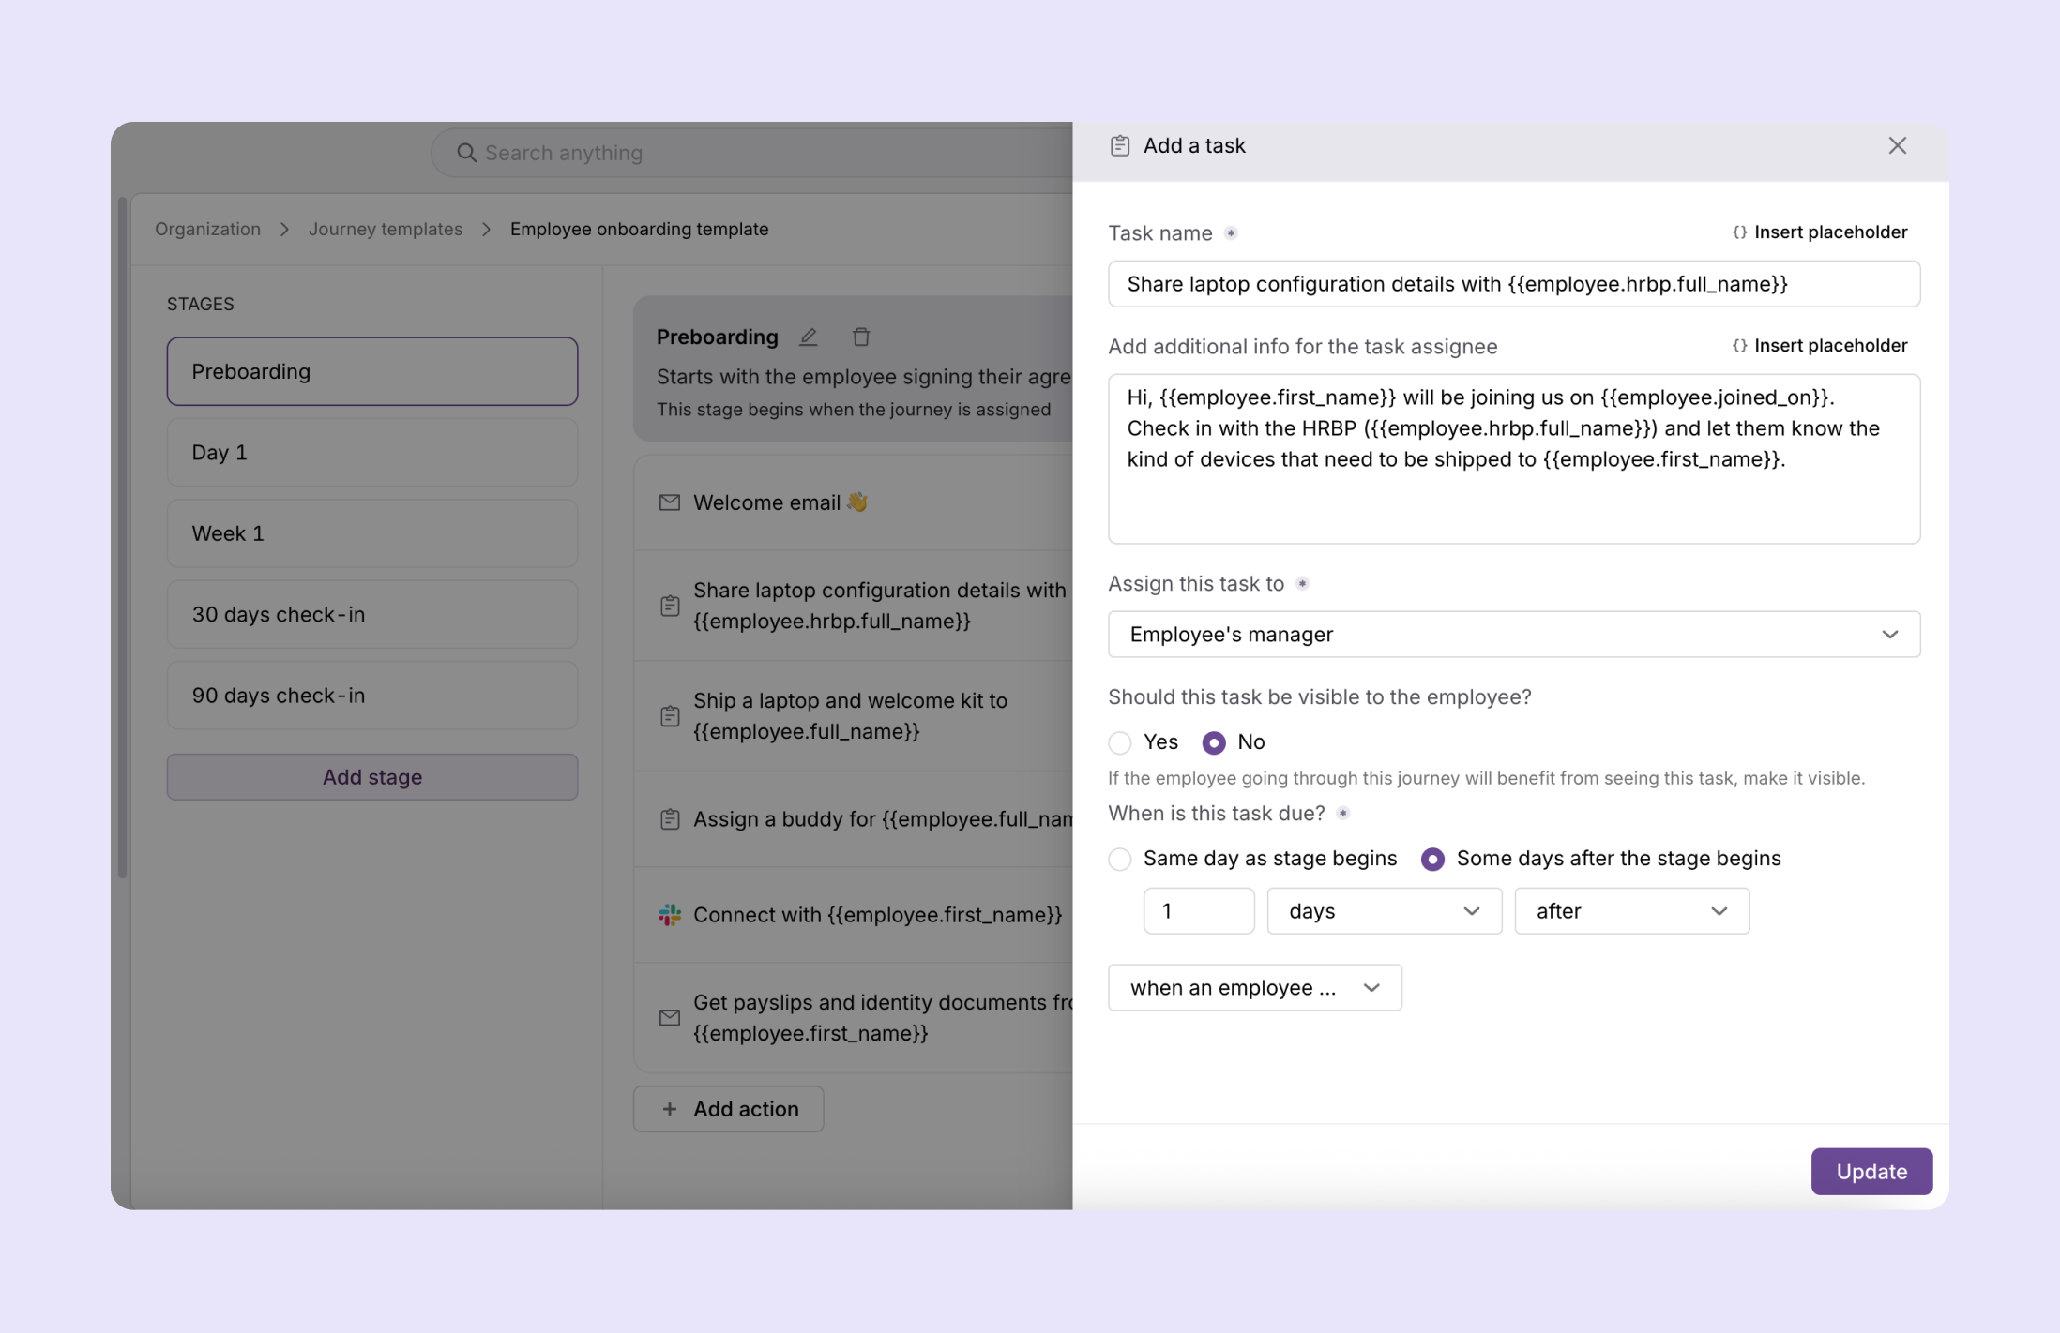This screenshot has height=1333, width=2060.
Task: Delete the Preboarding stage using the trash icon
Action: pyautogui.click(x=861, y=337)
